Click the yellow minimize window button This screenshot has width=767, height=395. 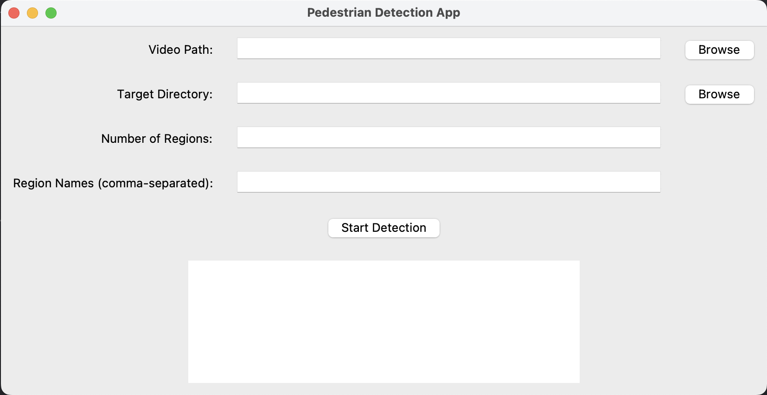tap(32, 13)
